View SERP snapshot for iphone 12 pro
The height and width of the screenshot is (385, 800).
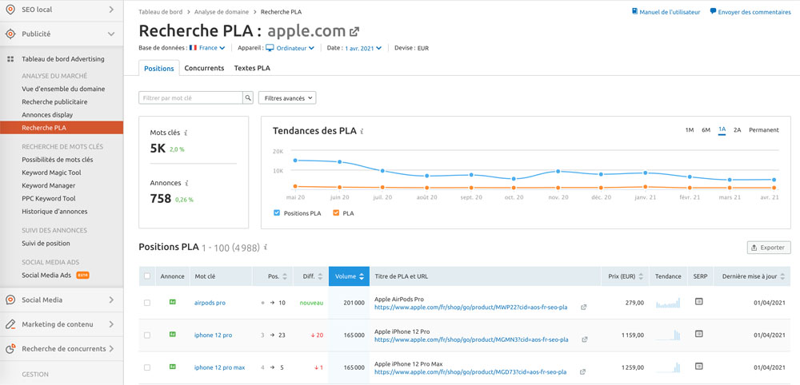[699, 334]
